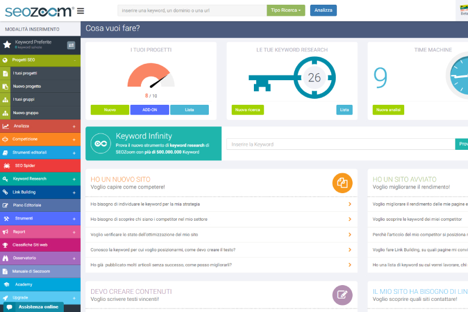The image size is (468, 312).
Task: Open Manuale di Seozoom entry
Action: coord(40,272)
